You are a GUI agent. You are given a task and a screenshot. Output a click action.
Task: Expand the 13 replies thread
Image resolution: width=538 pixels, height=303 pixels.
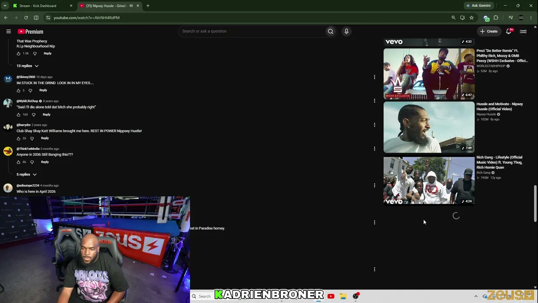[x=27, y=66]
